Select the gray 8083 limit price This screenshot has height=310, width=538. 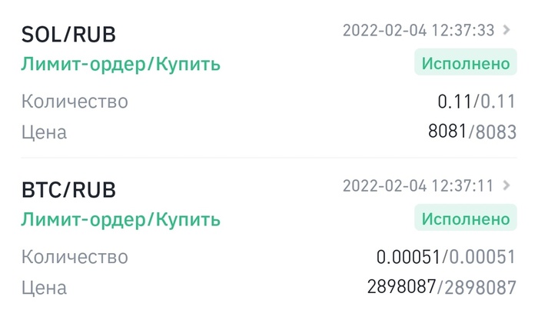496,132
